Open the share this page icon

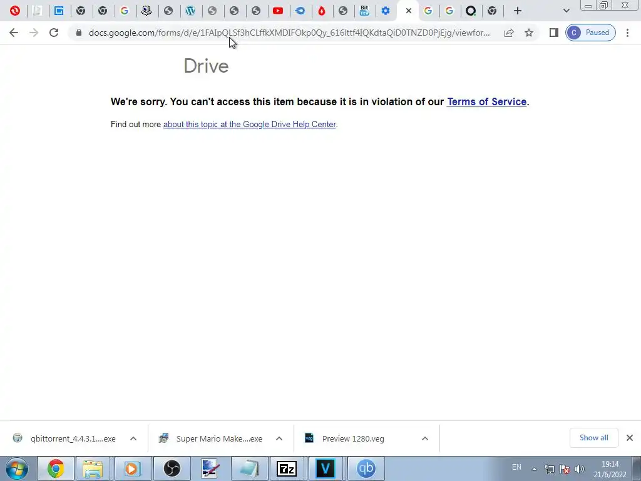(509, 33)
